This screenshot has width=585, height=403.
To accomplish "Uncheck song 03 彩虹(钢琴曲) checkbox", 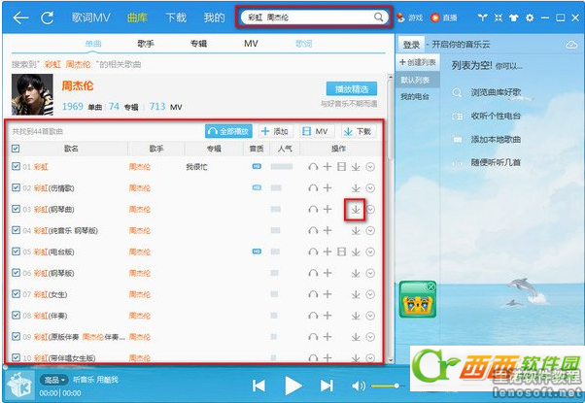I will pos(16,209).
